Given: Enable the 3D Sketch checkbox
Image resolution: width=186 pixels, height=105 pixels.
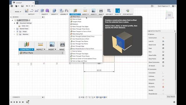Looking at the screenshot, I should (163, 66).
